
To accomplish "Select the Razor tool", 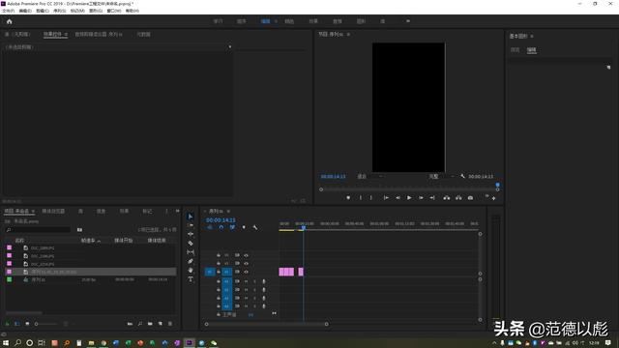I will (191, 244).
